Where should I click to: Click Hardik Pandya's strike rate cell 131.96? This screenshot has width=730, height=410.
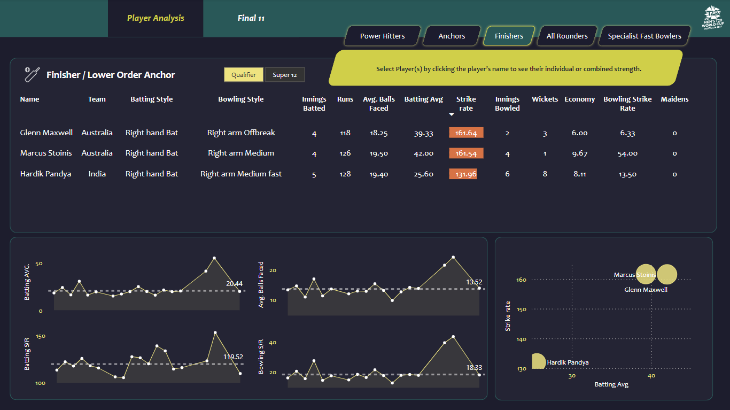463,174
